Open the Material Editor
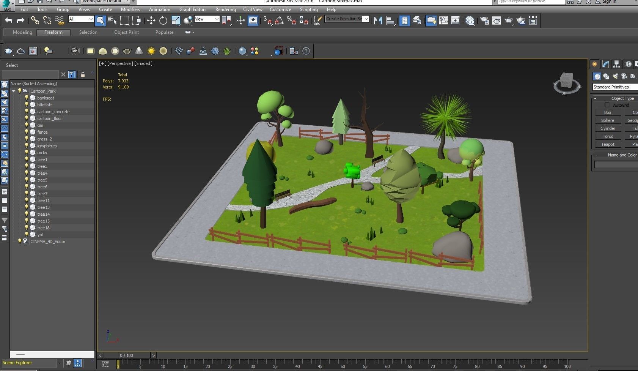The width and height of the screenshot is (638, 371). click(470, 21)
